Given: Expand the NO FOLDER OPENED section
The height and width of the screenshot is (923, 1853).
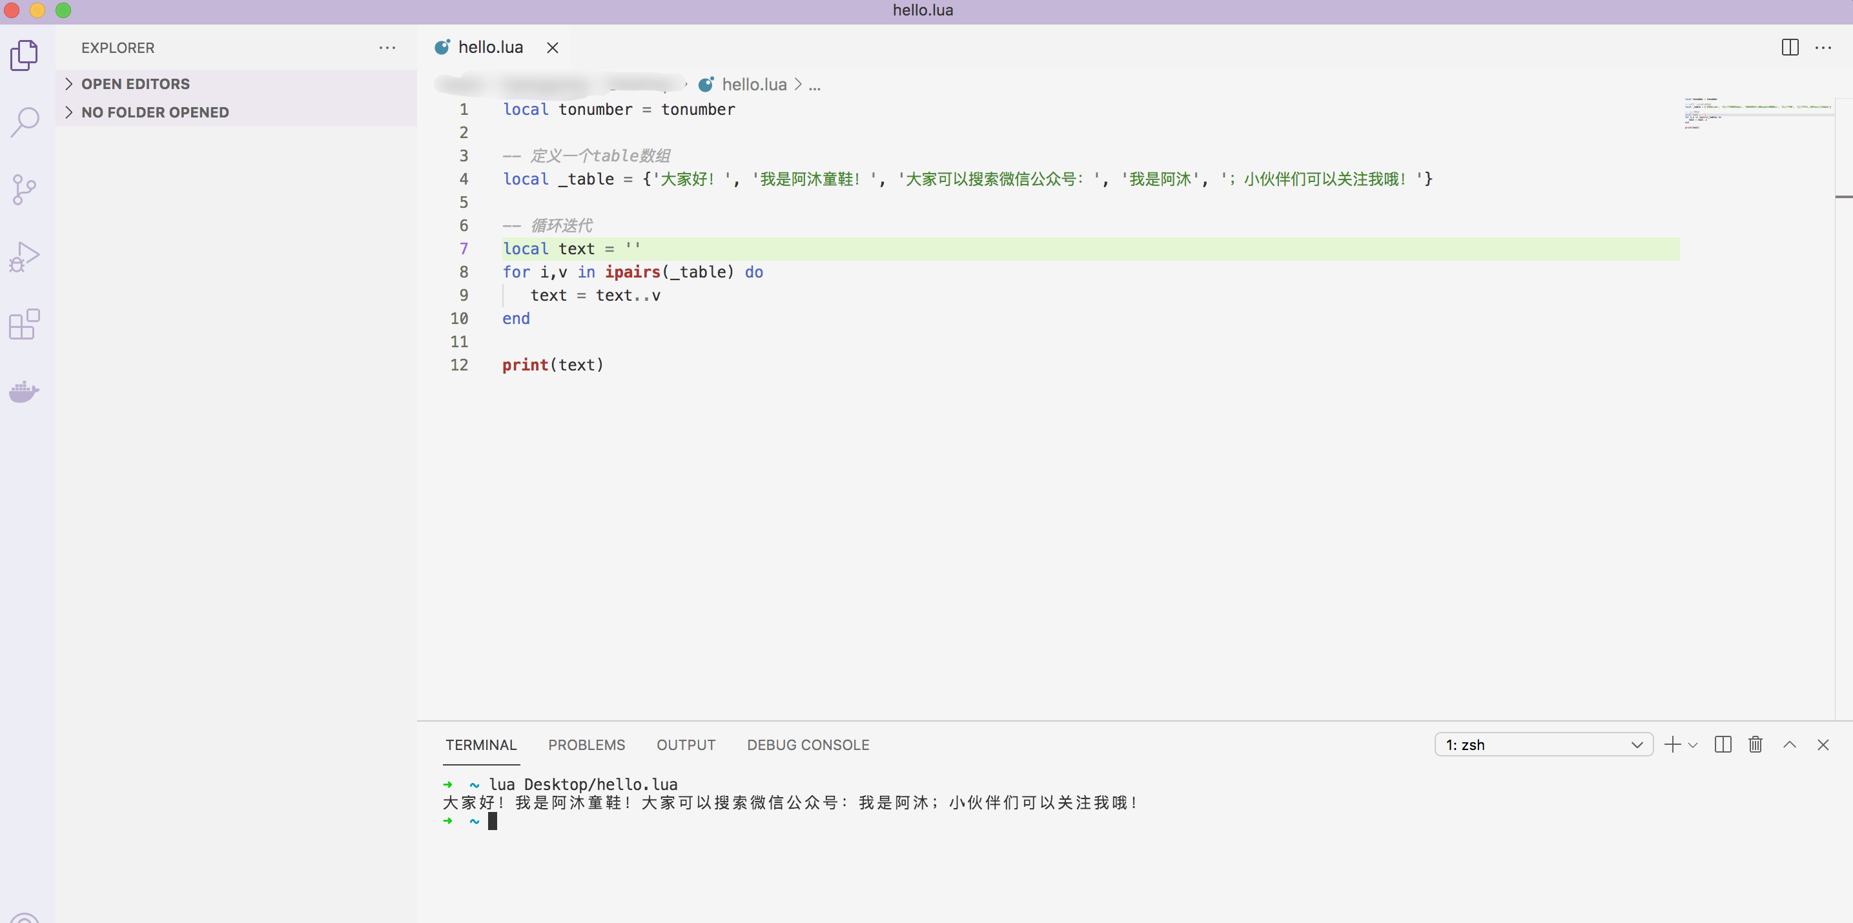Looking at the screenshot, I should click(236, 112).
